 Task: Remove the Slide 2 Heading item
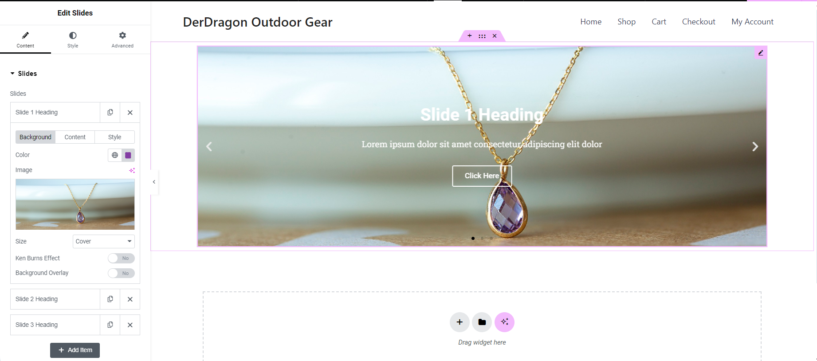click(130, 299)
